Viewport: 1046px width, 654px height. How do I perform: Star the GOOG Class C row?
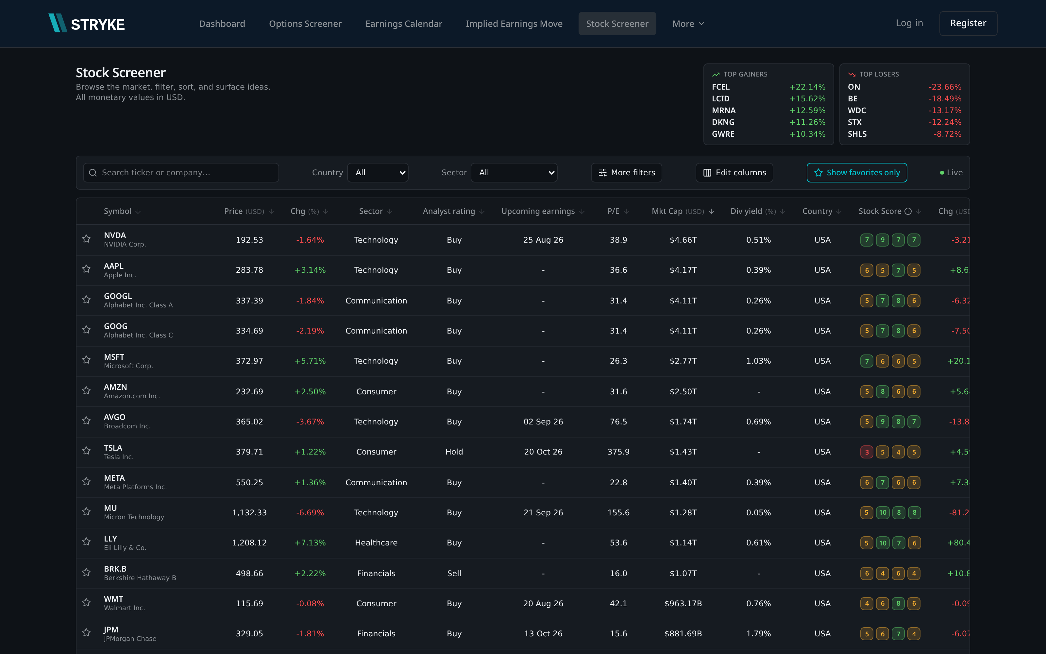(86, 330)
